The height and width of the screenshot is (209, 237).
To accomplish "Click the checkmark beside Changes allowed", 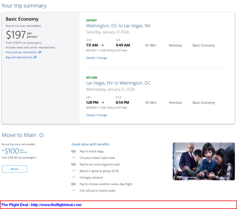I will click(x=74, y=178).
